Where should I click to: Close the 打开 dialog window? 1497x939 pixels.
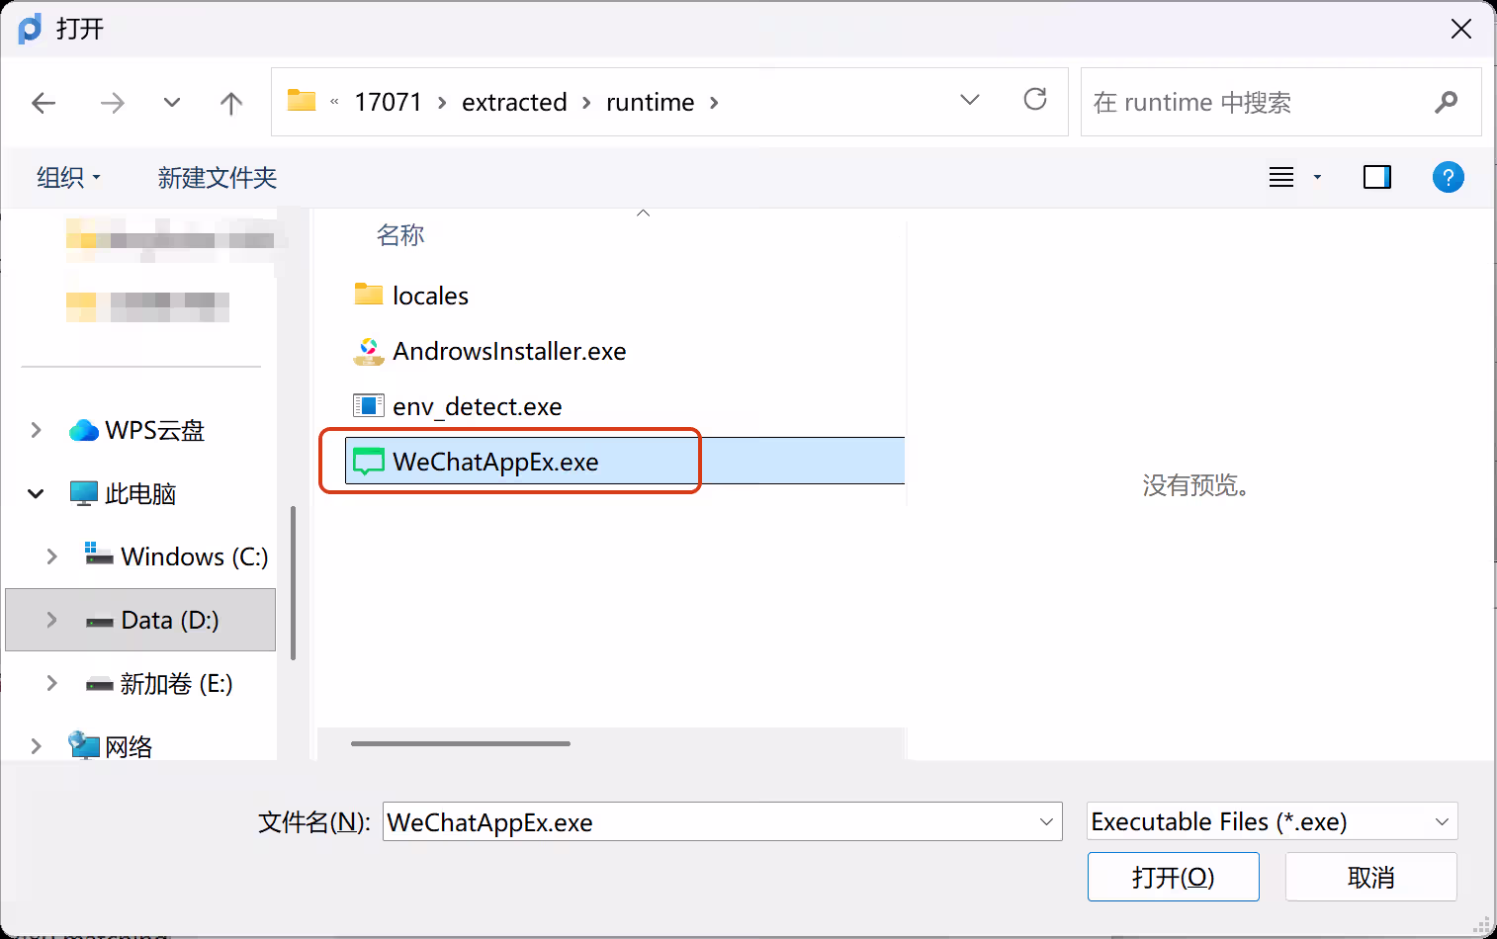(1461, 29)
